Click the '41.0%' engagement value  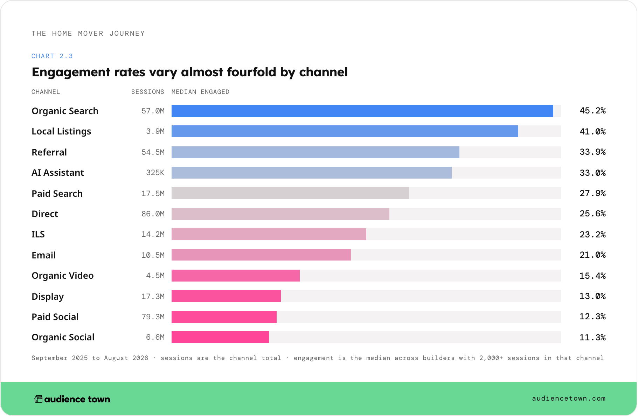pos(592,132)
